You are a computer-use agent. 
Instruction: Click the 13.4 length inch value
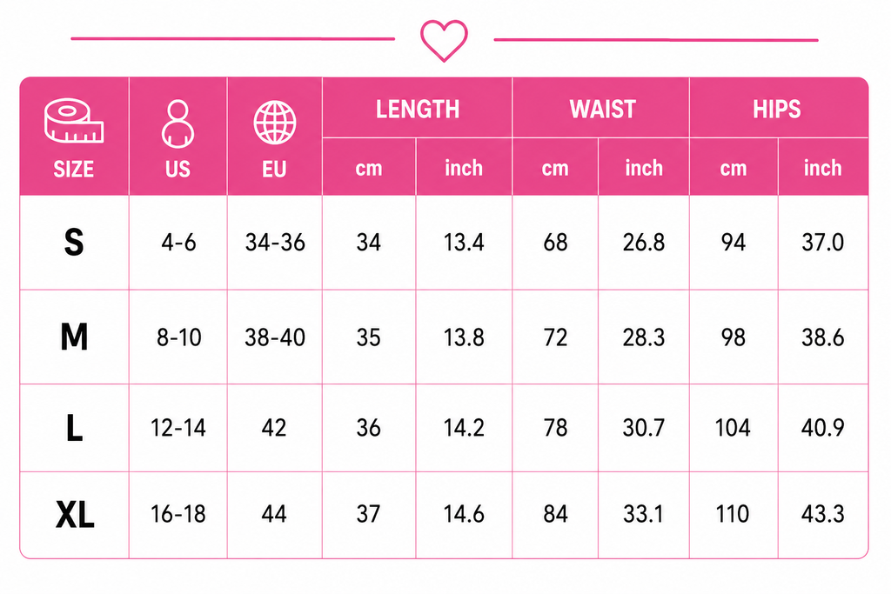[x=464, y=243]
